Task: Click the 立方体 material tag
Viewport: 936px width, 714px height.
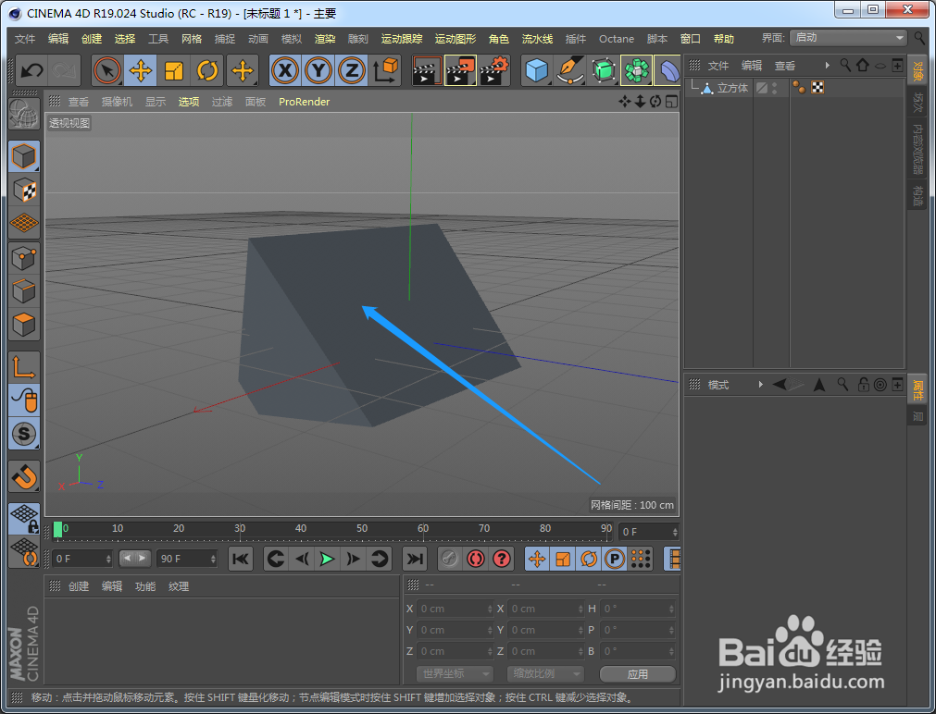Action: (x=817, y=88)
